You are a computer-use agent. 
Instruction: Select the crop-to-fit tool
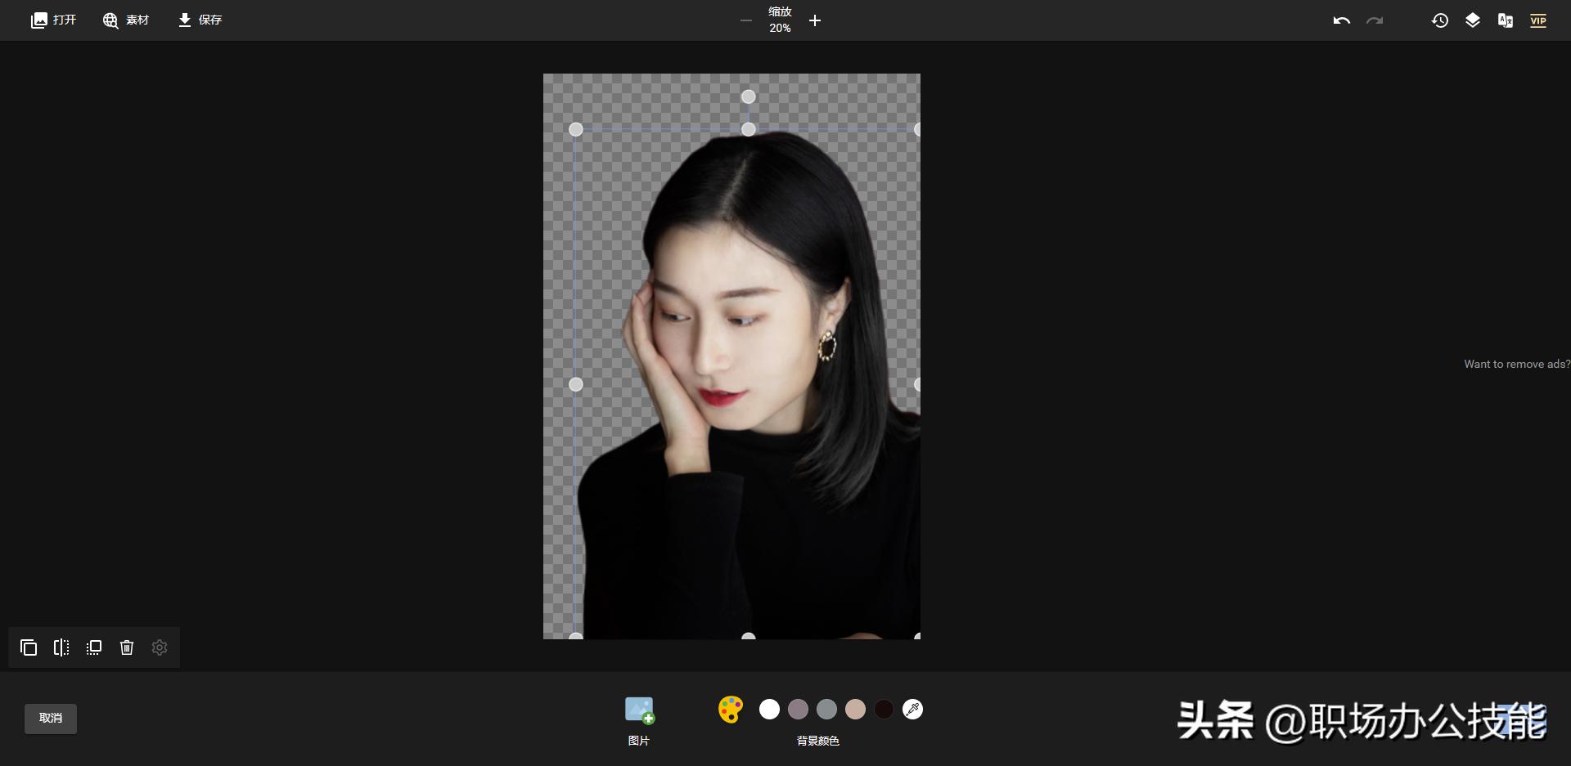[x=93, y=647]
